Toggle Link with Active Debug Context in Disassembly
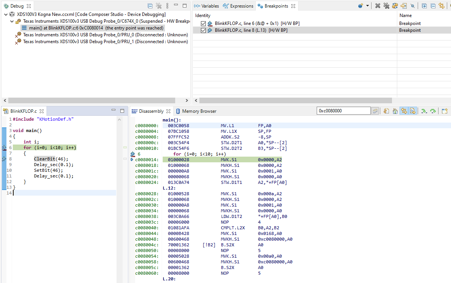Viewport: 451px width, 283px height. (404, 111)
